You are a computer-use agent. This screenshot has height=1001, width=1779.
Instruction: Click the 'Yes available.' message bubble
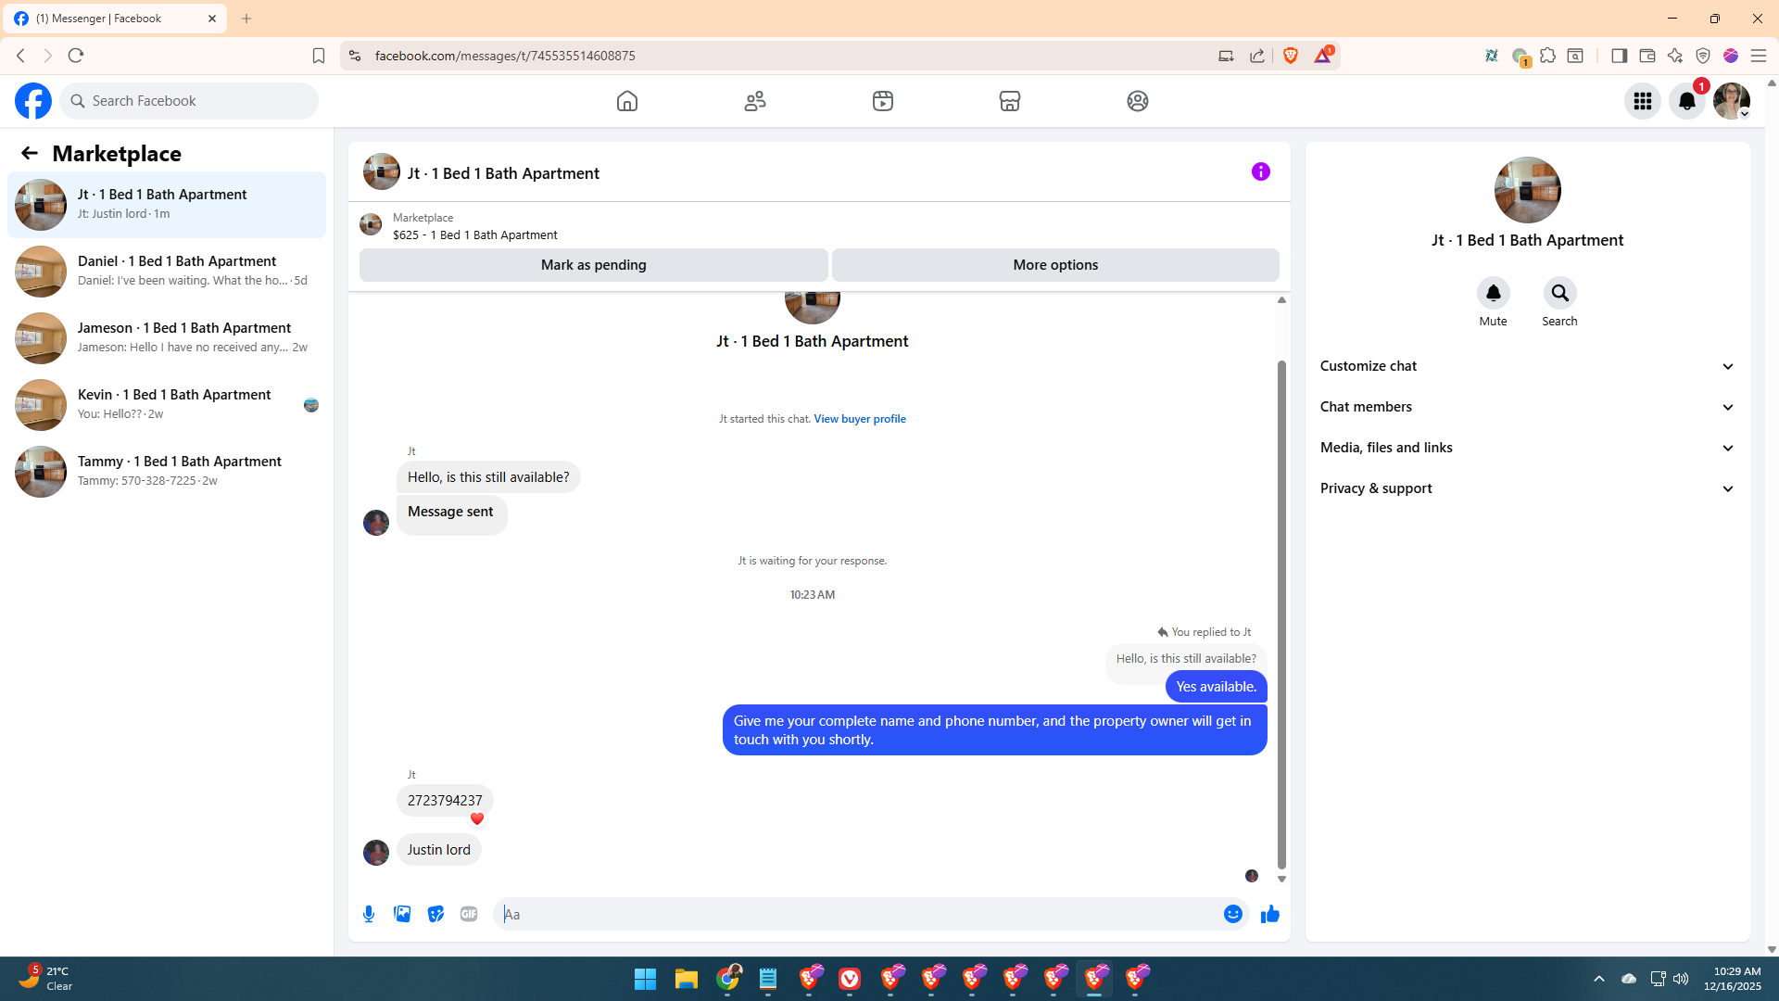(1217, 687)
